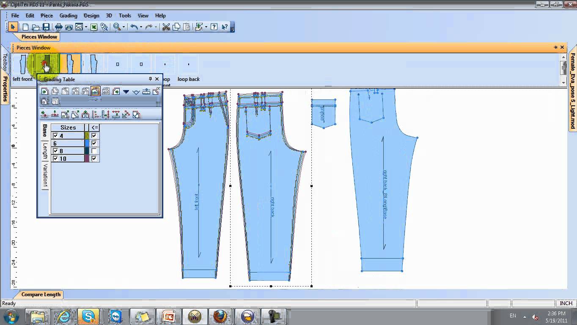Click the Cut scissors icon on the toolbar

(166, 27)
